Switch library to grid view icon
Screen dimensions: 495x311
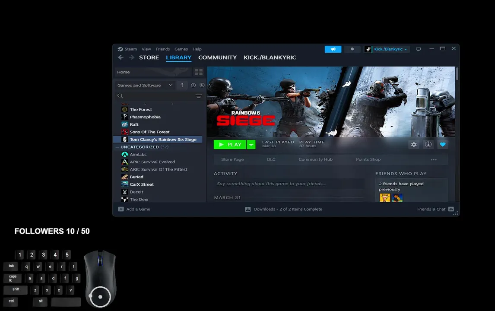199,72
